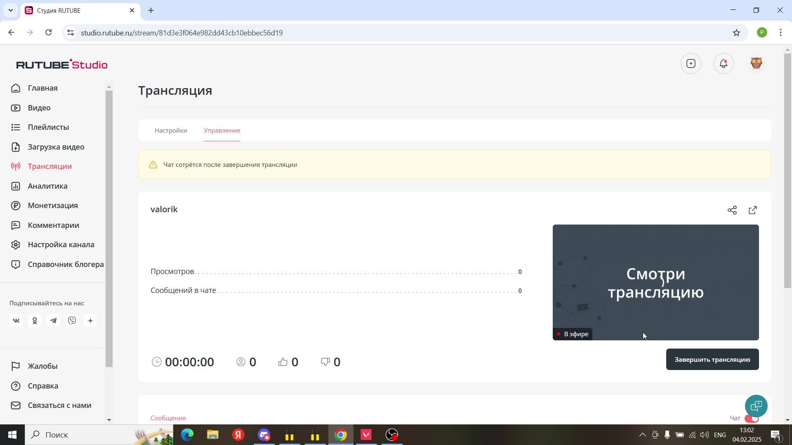Open Аналитика in the sidebar
The height and width of the screenshot is (445, 792).
47,186
